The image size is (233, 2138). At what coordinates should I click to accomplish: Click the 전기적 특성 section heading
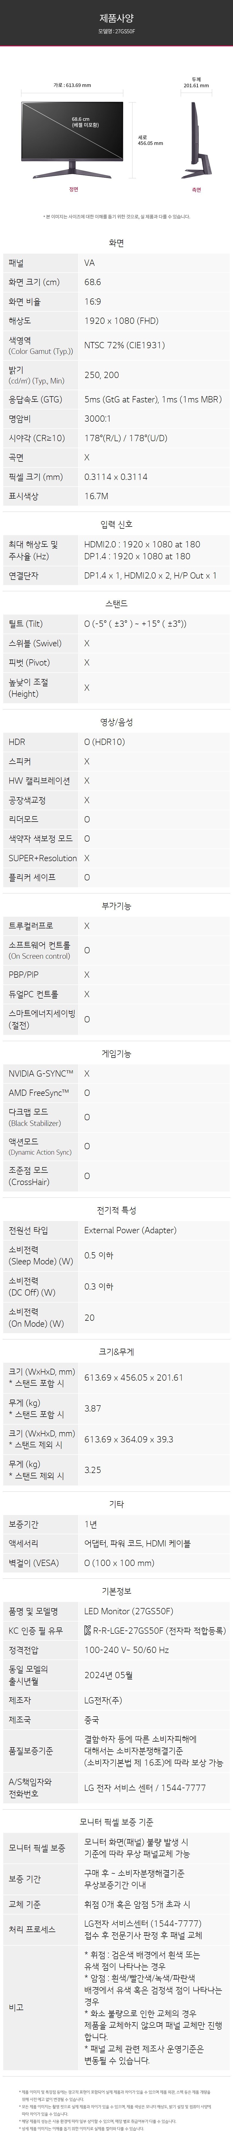pyautogui.click(x=116, y=1210)
